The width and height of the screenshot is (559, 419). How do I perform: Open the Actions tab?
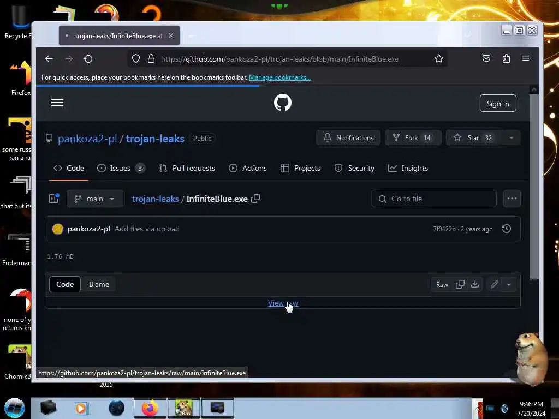point(248,168)
